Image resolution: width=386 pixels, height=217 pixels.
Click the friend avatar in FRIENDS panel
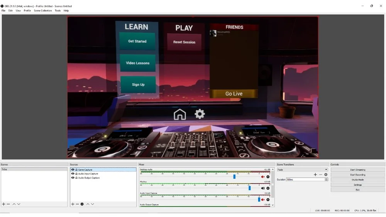click(x=213, y=33)
